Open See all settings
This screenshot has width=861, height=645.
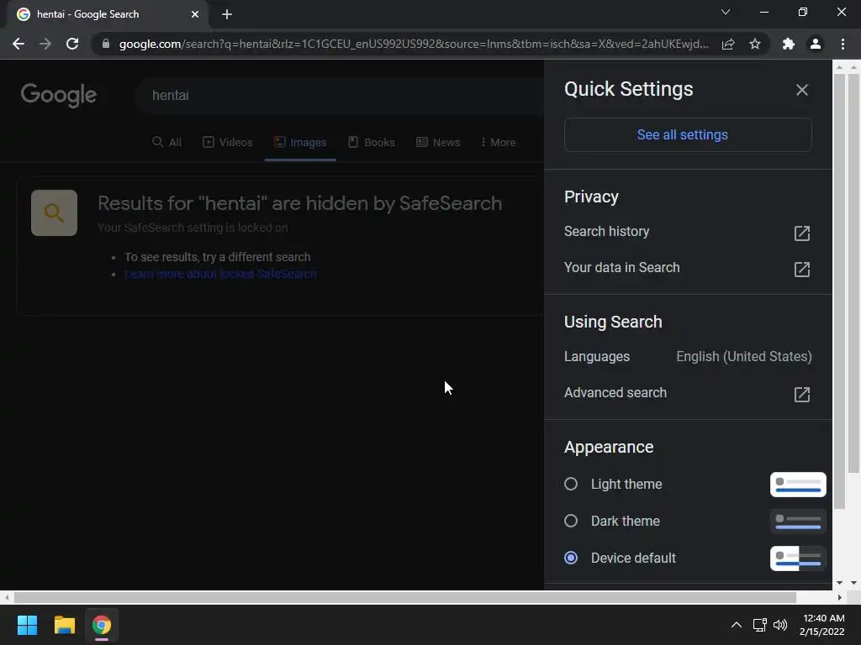click(x=688, y=135)
